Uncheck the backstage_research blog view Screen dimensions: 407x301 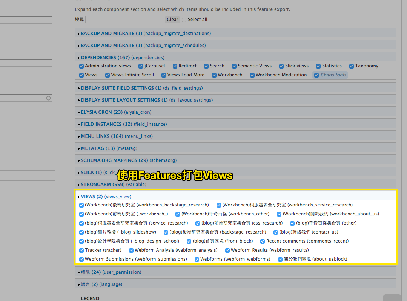pyautogui.click(x=166, y=232)
